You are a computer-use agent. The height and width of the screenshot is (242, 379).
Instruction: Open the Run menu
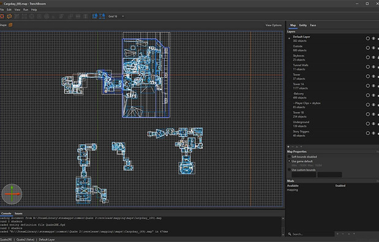tap(26, 10)
